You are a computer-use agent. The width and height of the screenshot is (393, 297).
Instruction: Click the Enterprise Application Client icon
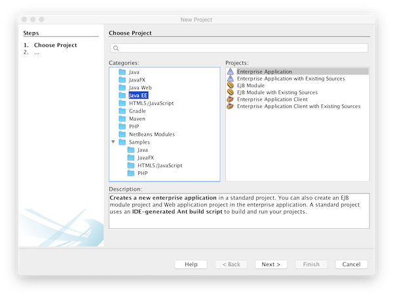[x=230, y=100]
